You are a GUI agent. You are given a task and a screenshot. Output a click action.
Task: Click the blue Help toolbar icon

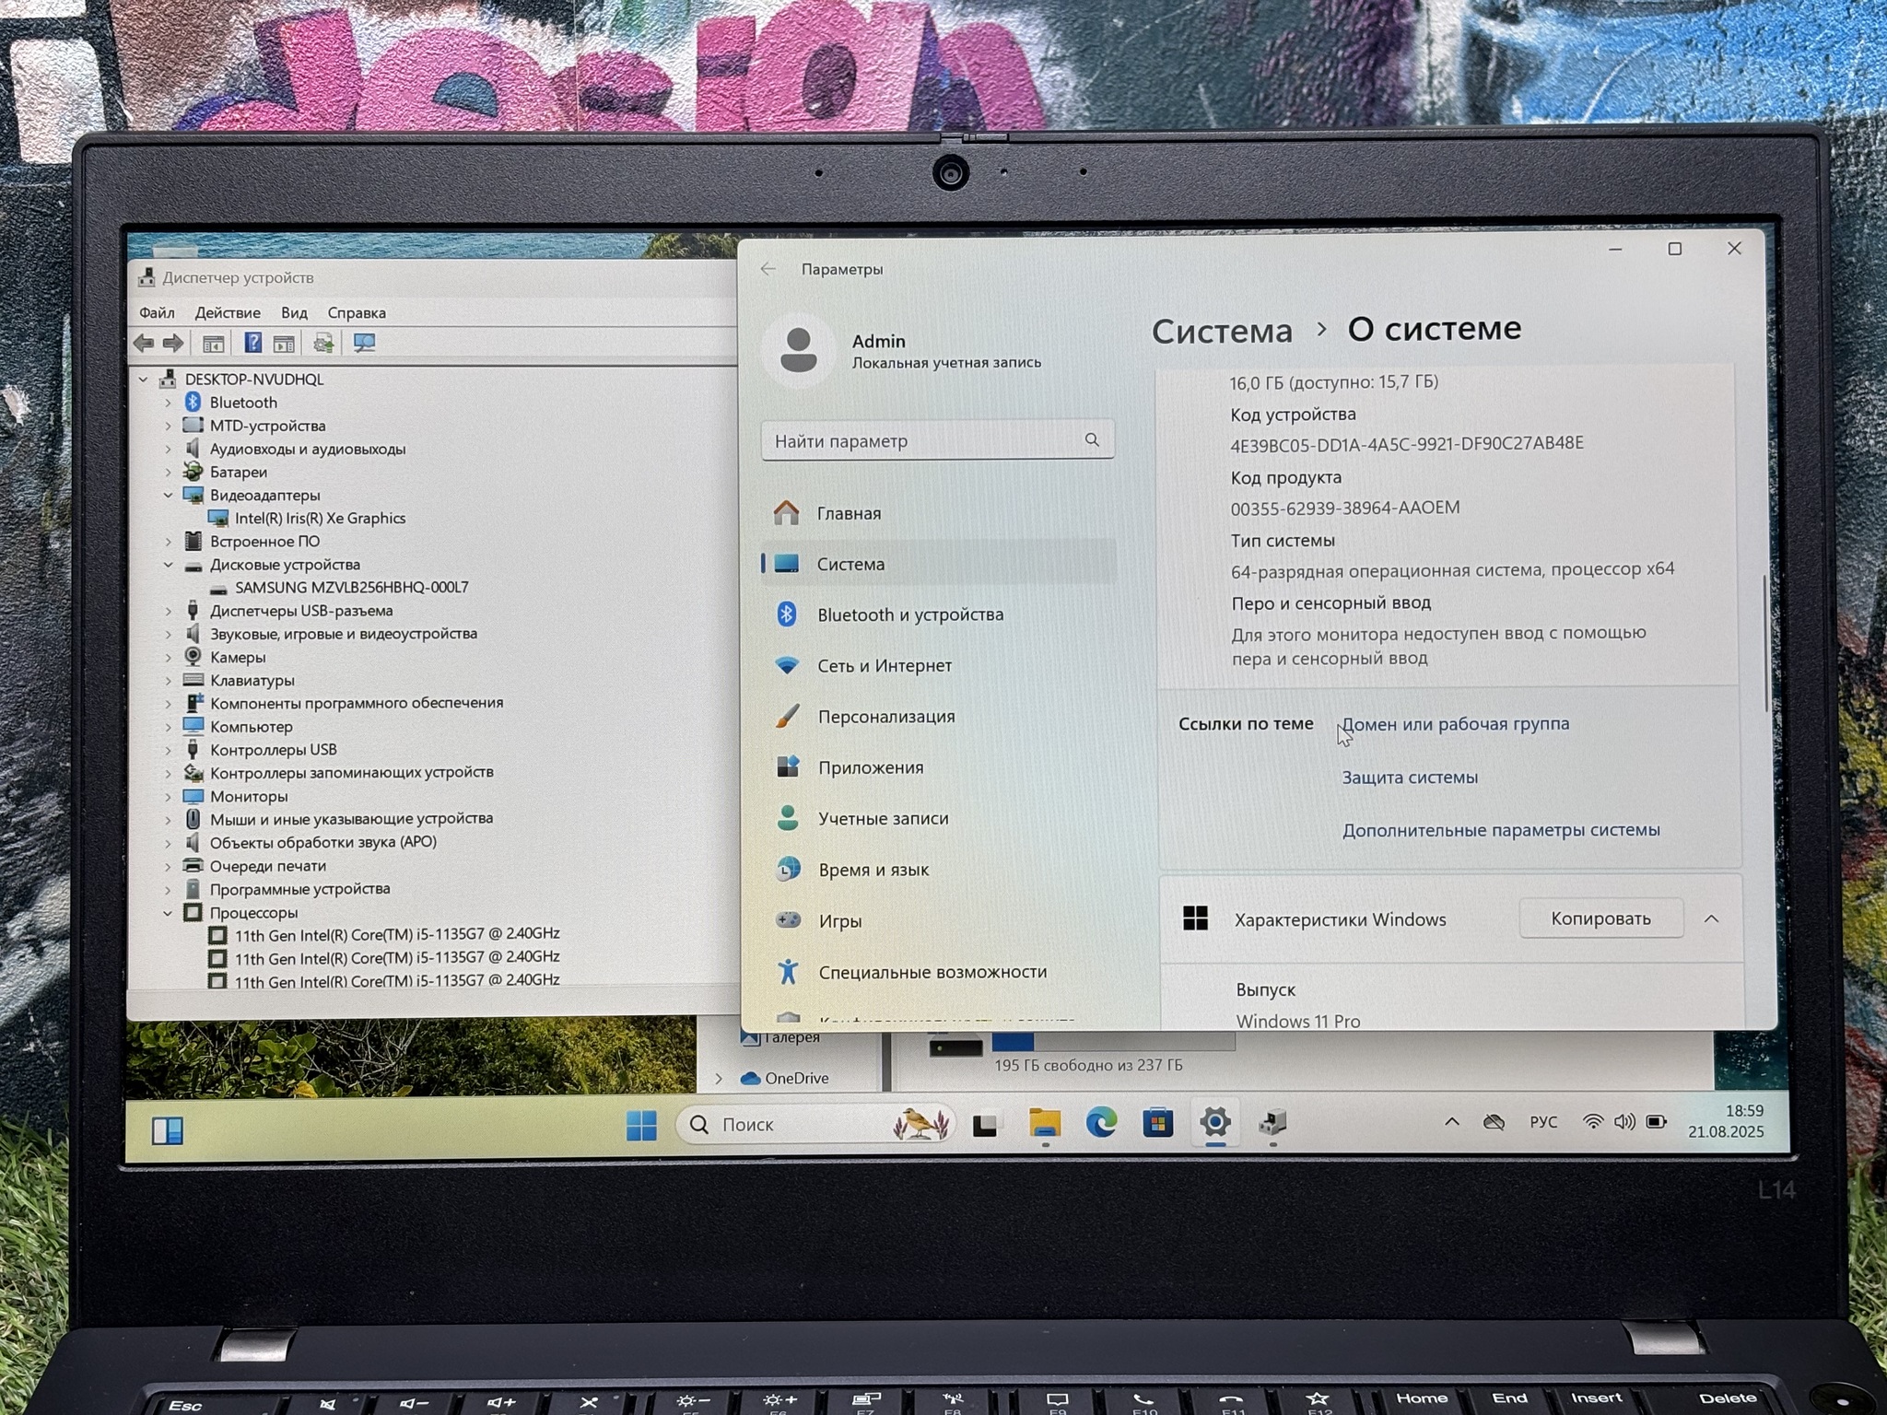252,344
